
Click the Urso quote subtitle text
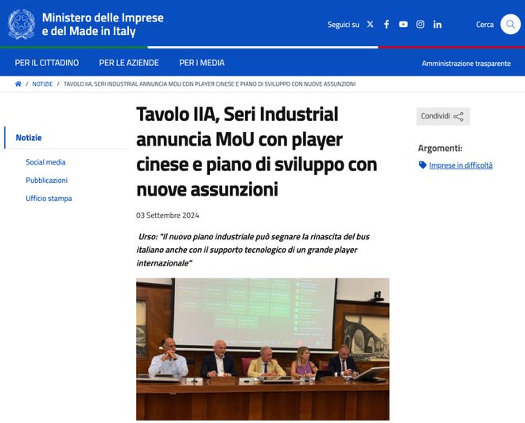click(253, 250)
